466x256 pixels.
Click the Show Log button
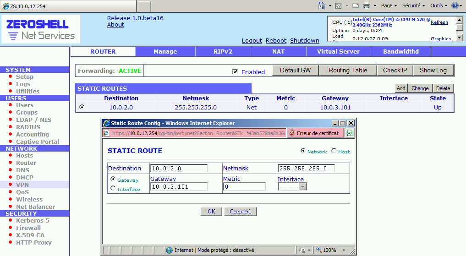coord(433,71)
